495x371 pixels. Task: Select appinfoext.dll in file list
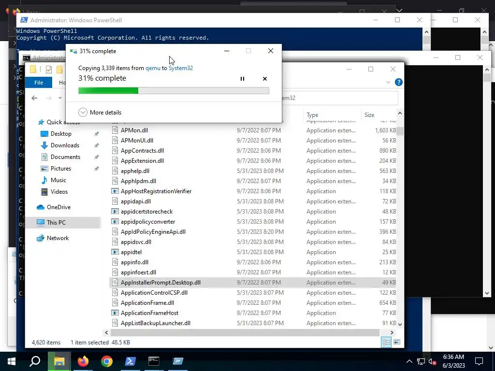click(x=138, y=272)
